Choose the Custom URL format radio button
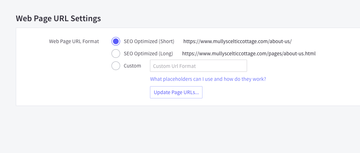 point(116,66)
